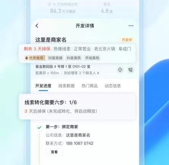Select the 抖音高搜 tag
Screen dimensions: 169x165
click(55, 58)
